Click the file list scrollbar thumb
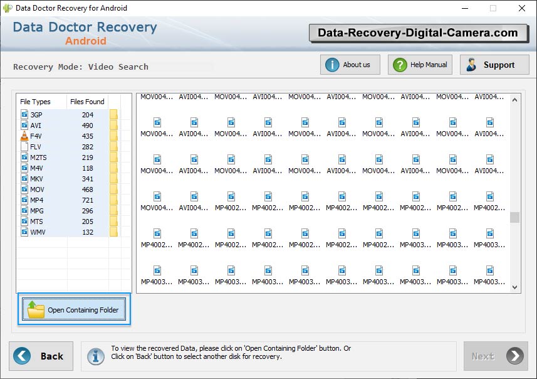 (x=514, y=218)
